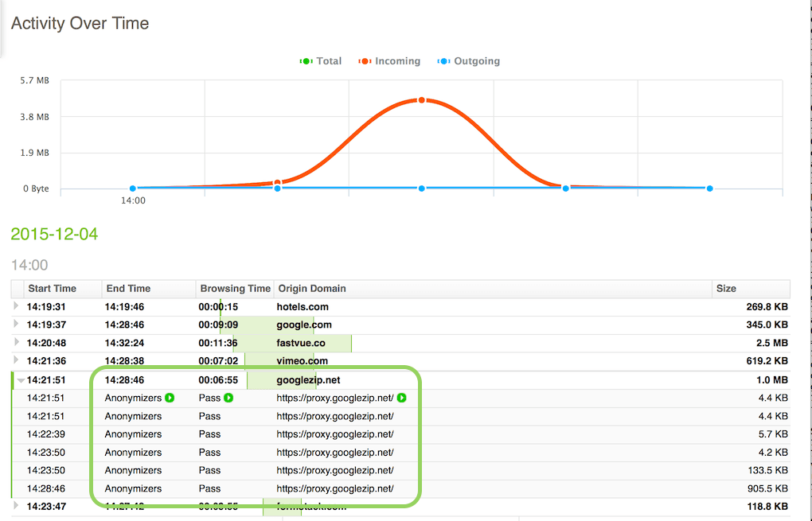Click green arrow icon beside Anonymizers
812x521 pixels.
[170, 398]
